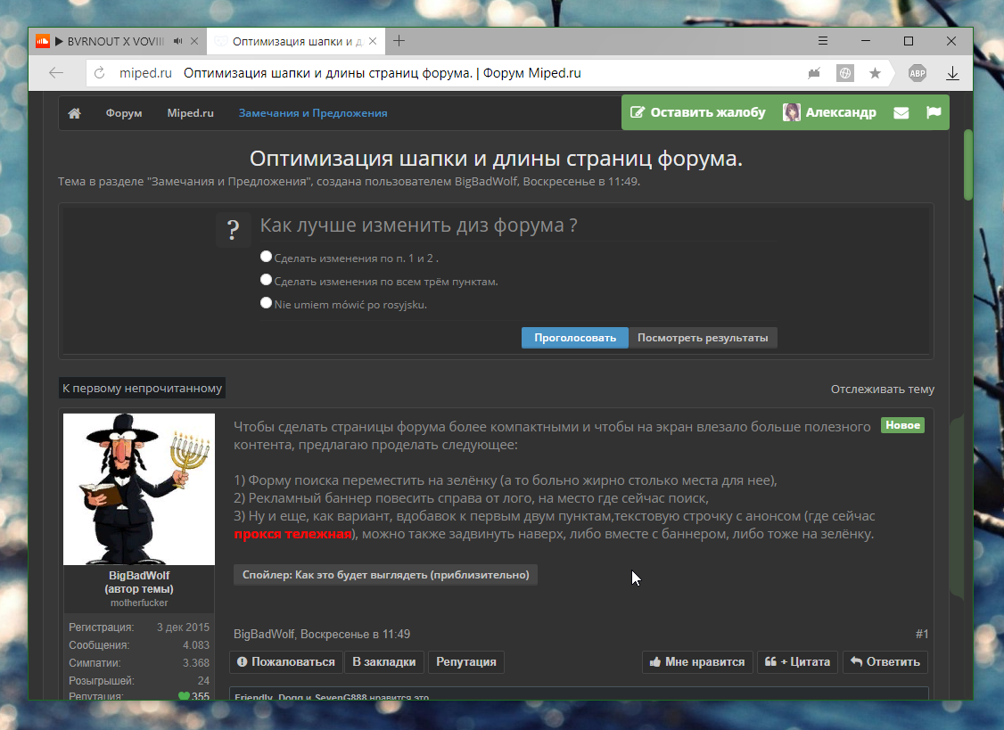The image size is (1004, 730).
Task: Click the turbo mode icon in the address bar
Action: (x=814, y=73)
